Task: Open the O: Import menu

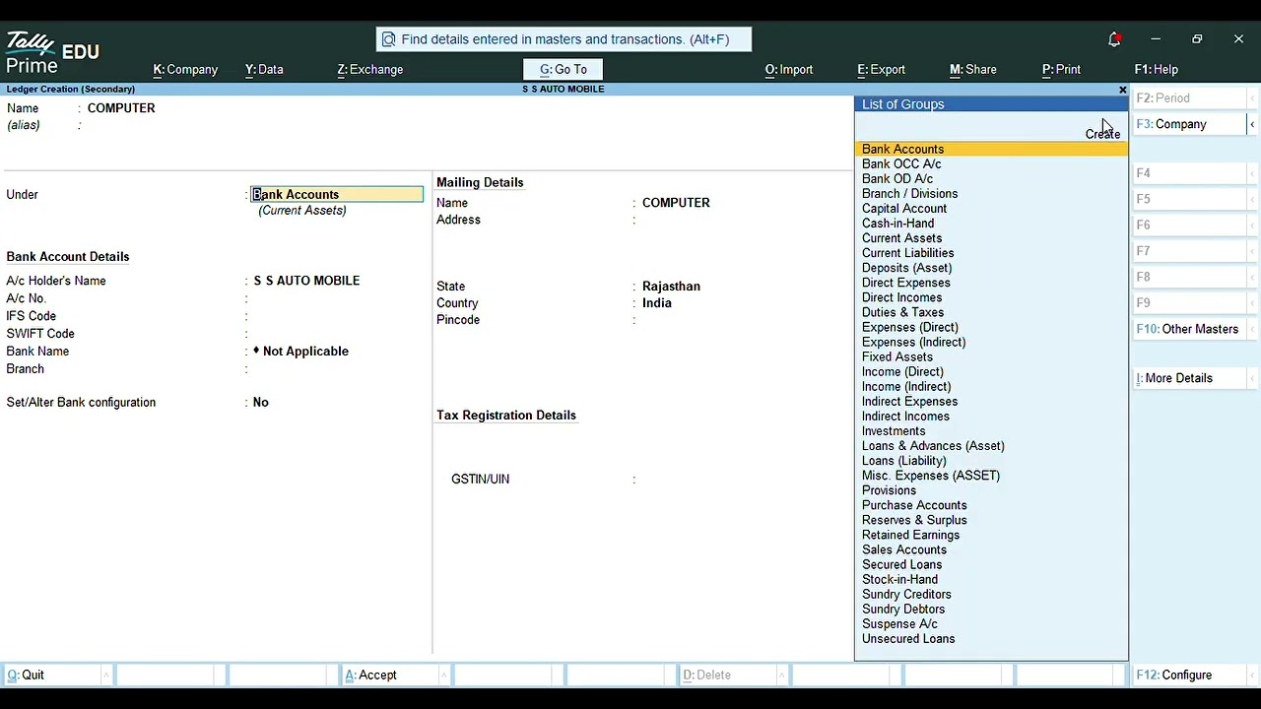Action: coord(789,70)
